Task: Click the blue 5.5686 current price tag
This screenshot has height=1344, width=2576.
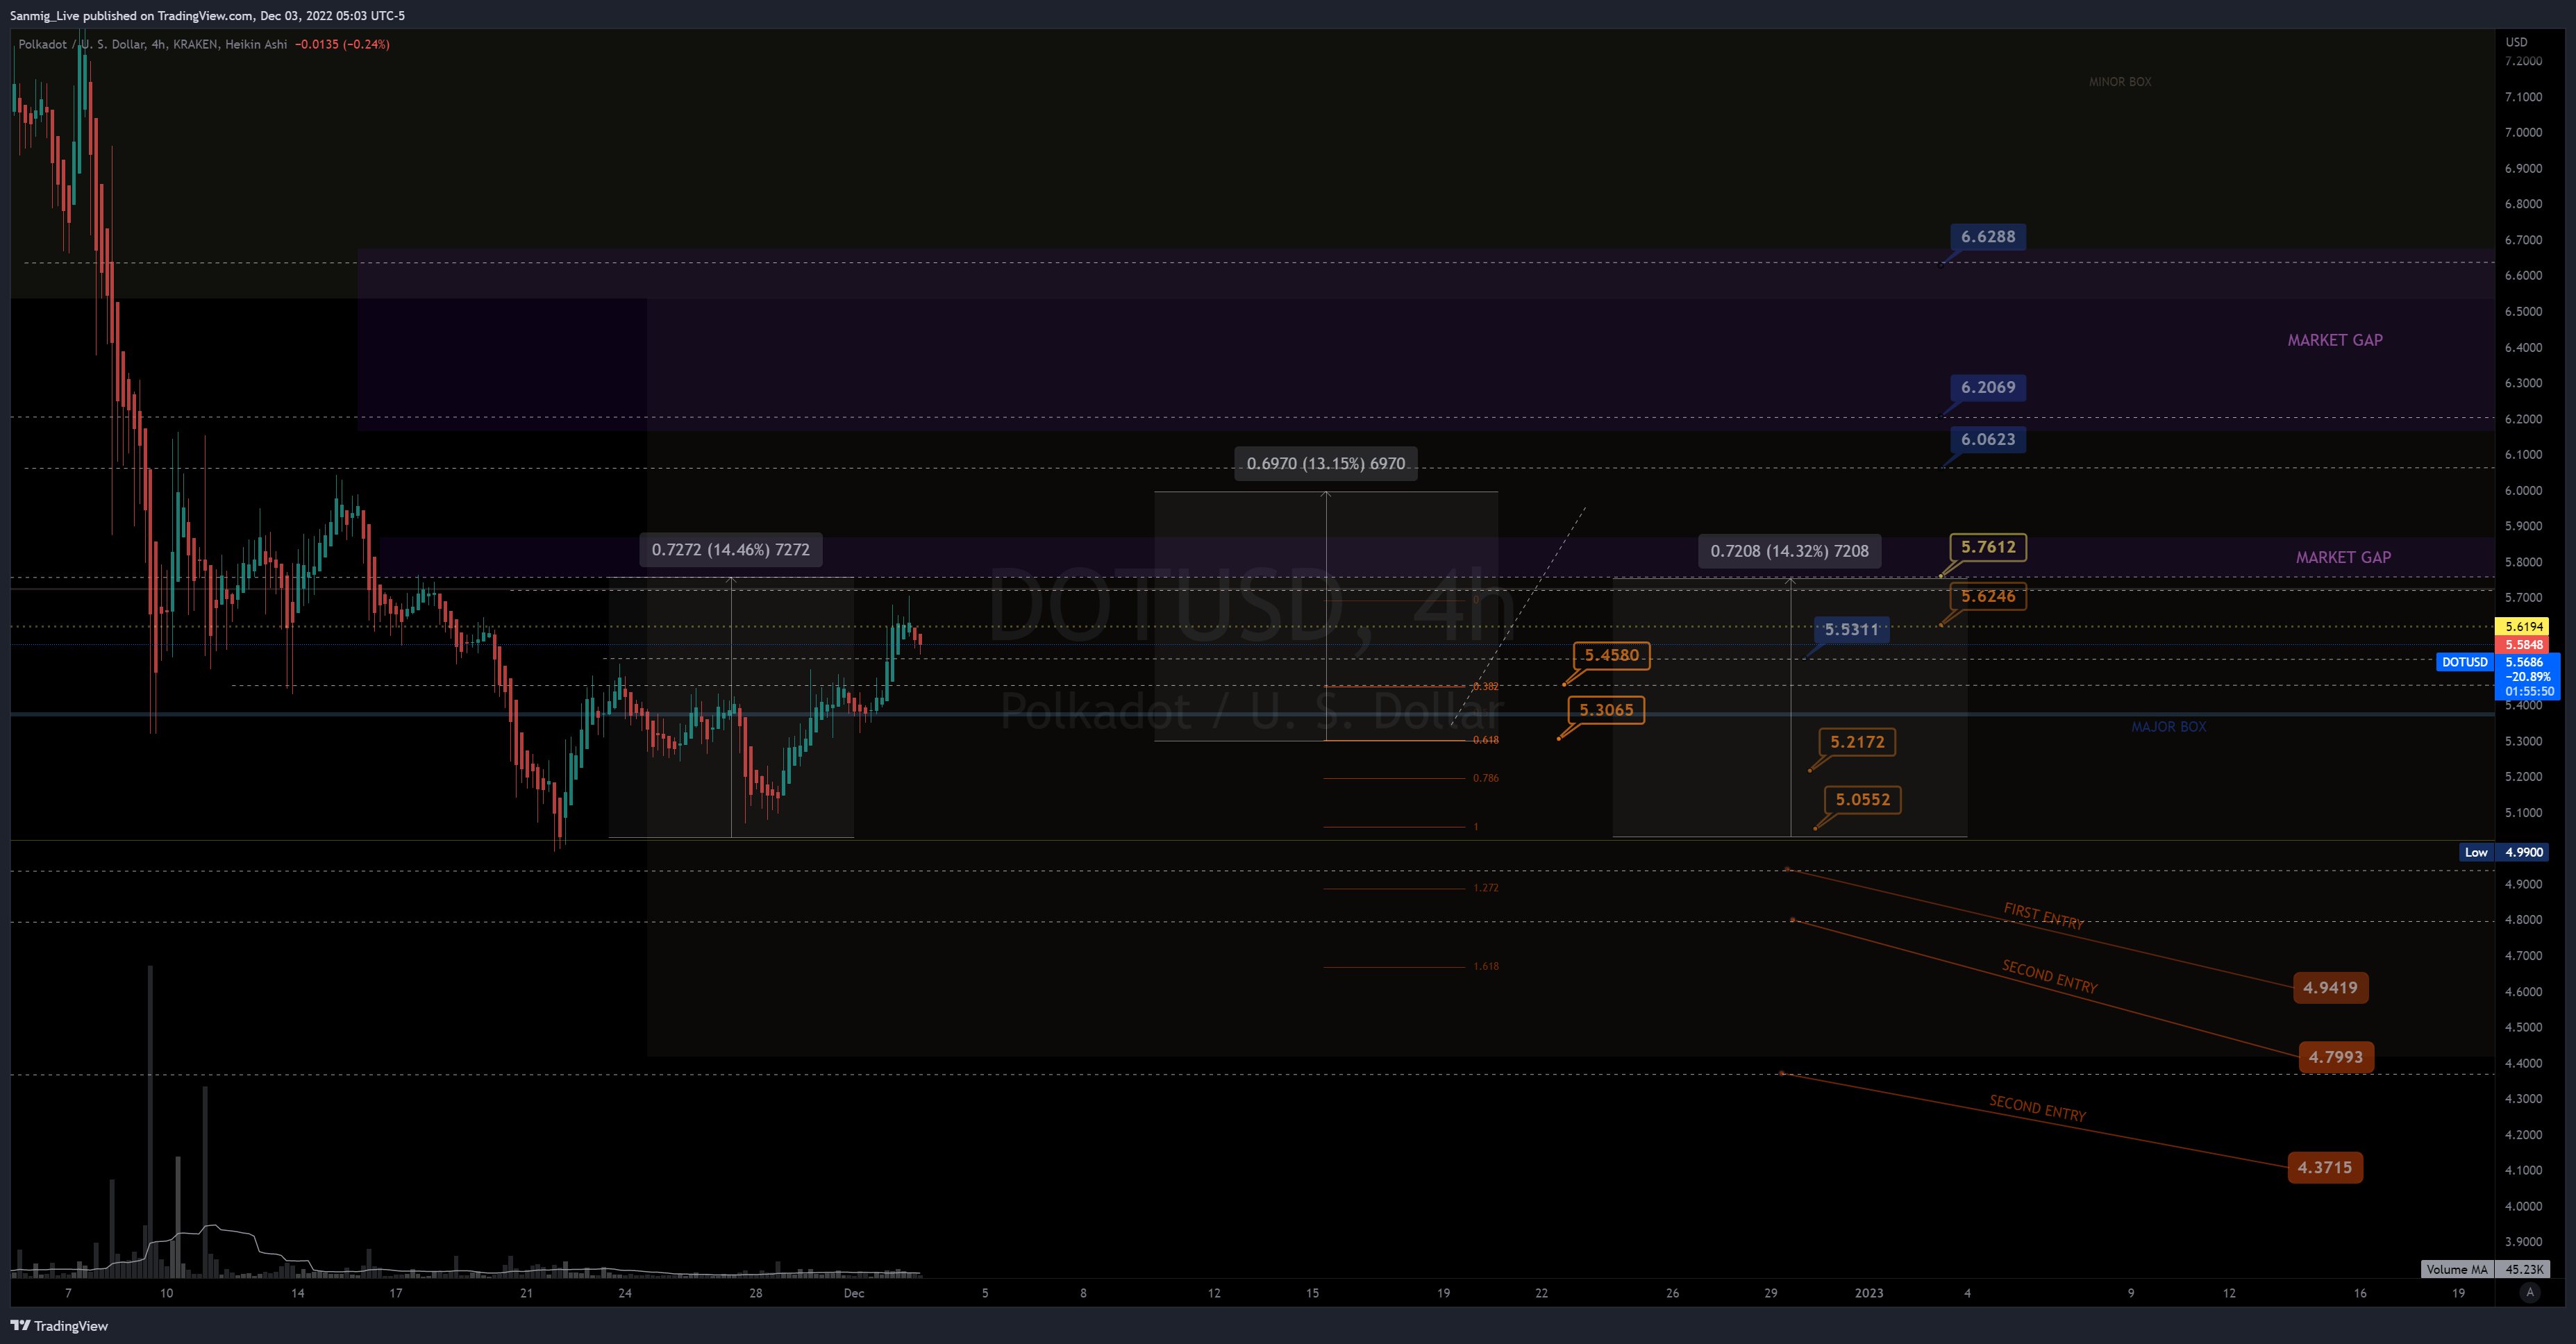Action: tap(2528, 676)
